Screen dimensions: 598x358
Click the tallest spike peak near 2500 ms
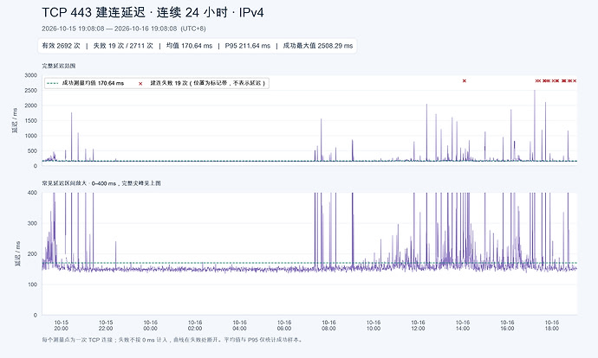tap(535, 91)
